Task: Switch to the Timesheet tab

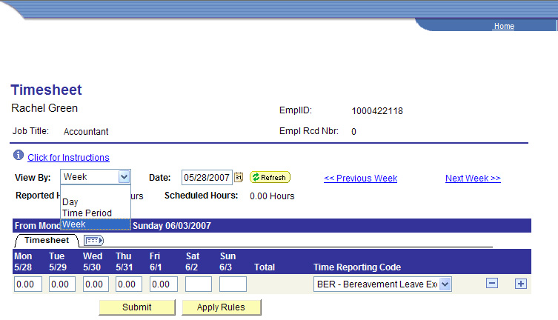Action: (x=47, y=240)
